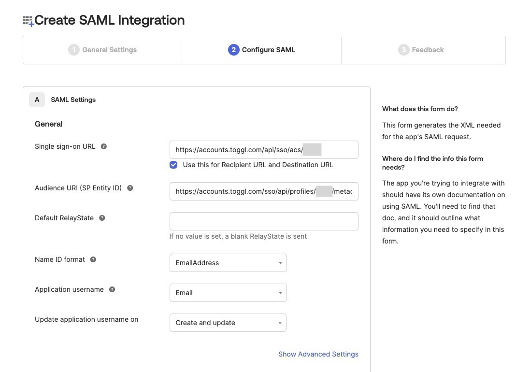Viewport: 516px width, 372px height.
Task: Click the step 1 number circle icon
Action: click(x=73, y=50)
